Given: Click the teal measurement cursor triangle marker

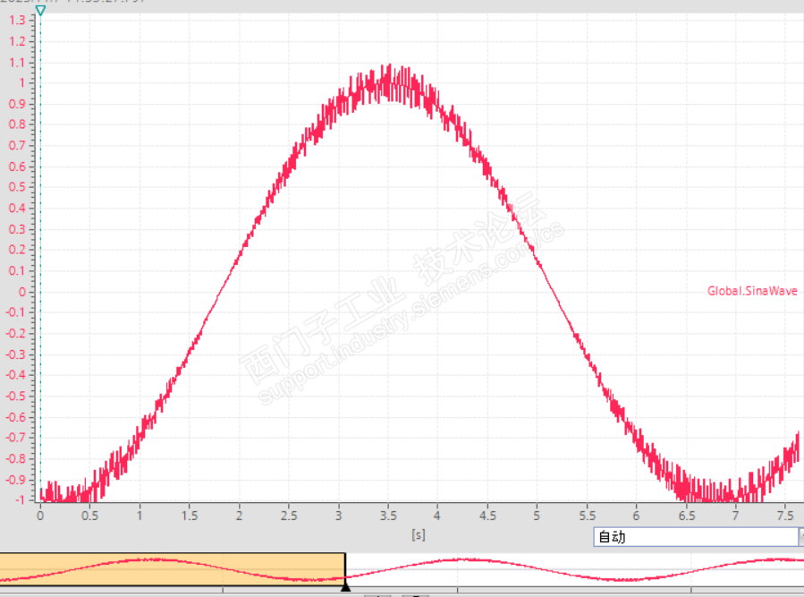Looking at the screenshot, I should click(40, 10).
